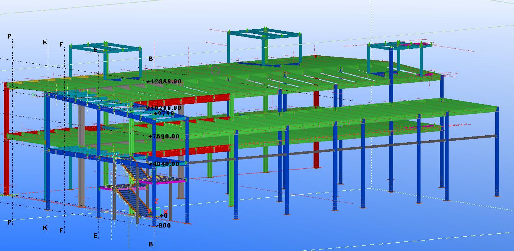The height and width of the screenshot is (251, 514).
Task: Click the Z axis of the coordinate symbol
Action: (x=157, y=201)
